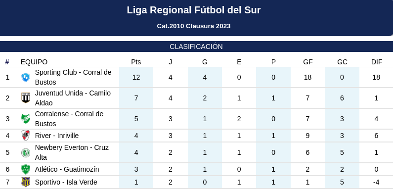Click the Newbery Everton round badge
This screenshot has height=189, width=393.
pos(26,152)
